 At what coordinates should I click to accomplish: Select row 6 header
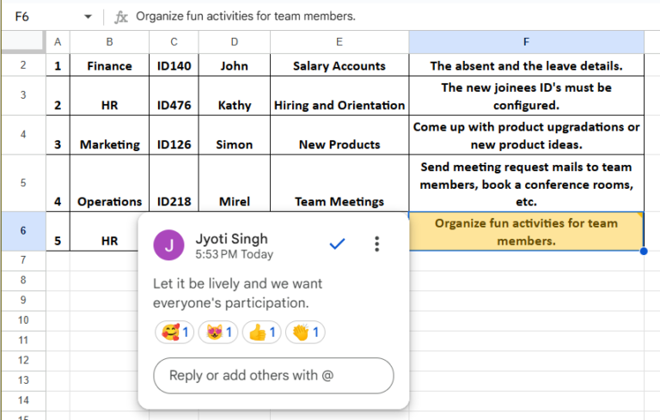23,231
